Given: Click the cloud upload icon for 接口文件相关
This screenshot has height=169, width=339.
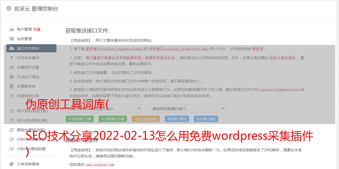Looking at the screenshot, I should pos(12,48).
